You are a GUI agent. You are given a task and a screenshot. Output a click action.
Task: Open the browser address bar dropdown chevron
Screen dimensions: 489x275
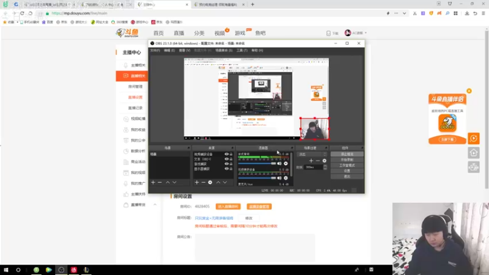(404, 13)
